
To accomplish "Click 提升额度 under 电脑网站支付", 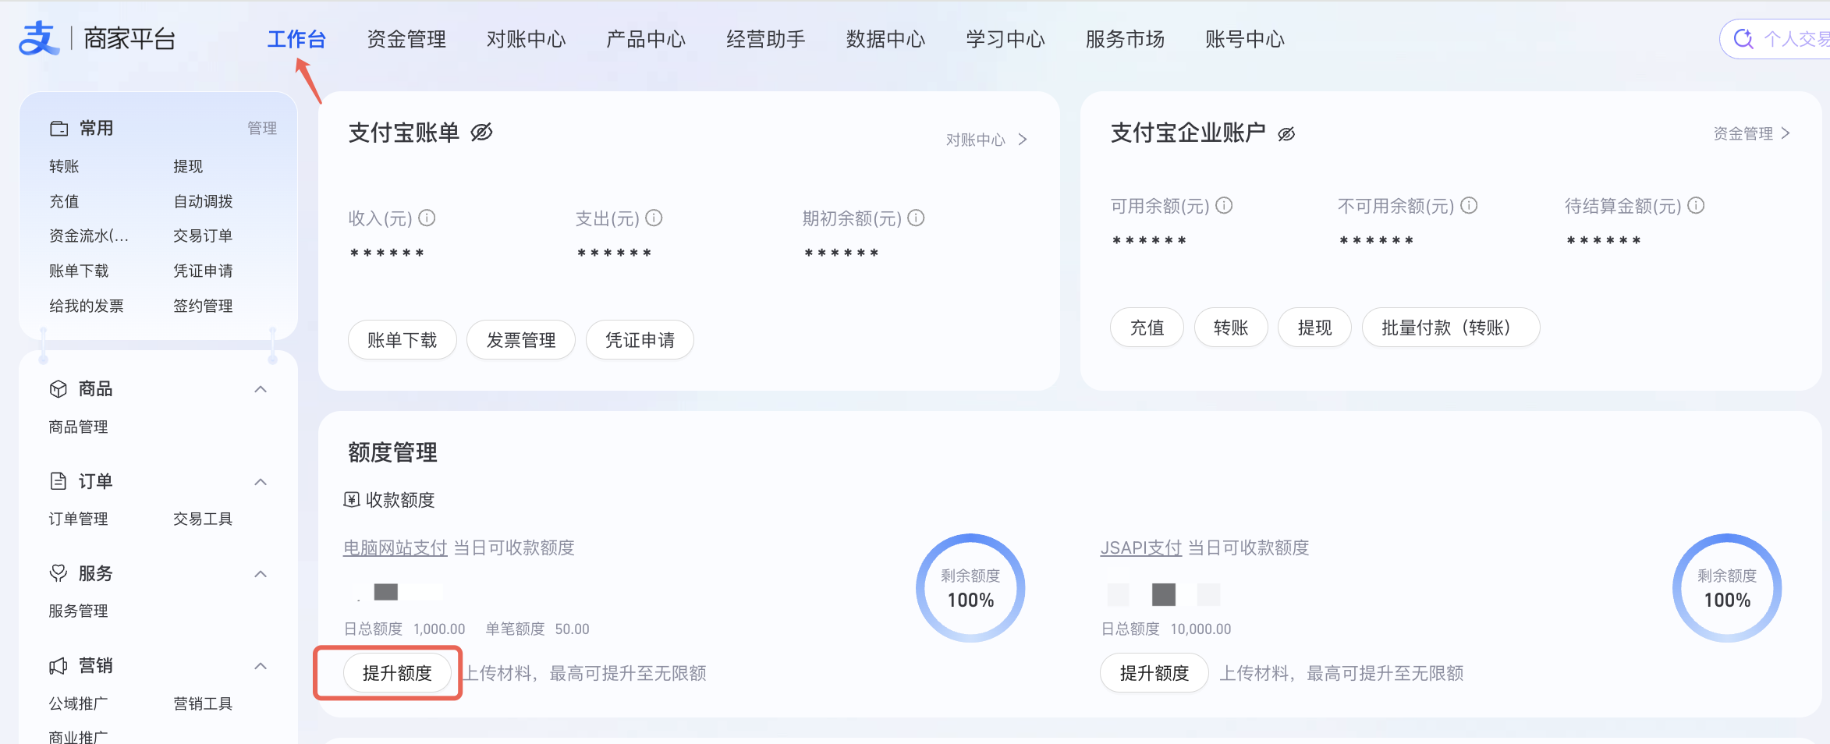I will pos(397,673).
